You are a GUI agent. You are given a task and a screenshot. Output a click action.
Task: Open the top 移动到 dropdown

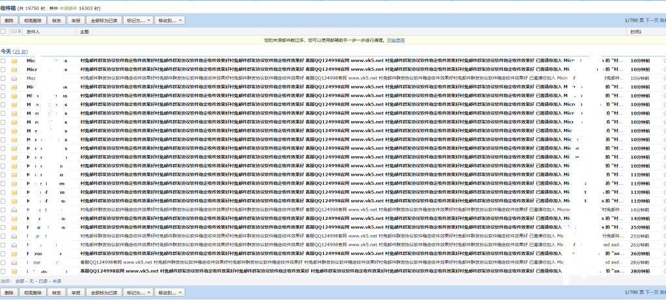pos(169,20)
